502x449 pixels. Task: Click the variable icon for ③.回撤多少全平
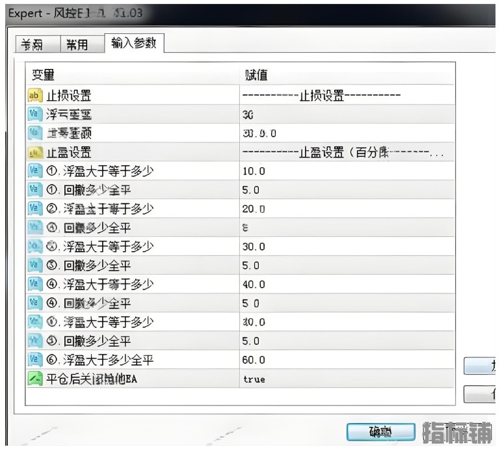pos(35,265)
